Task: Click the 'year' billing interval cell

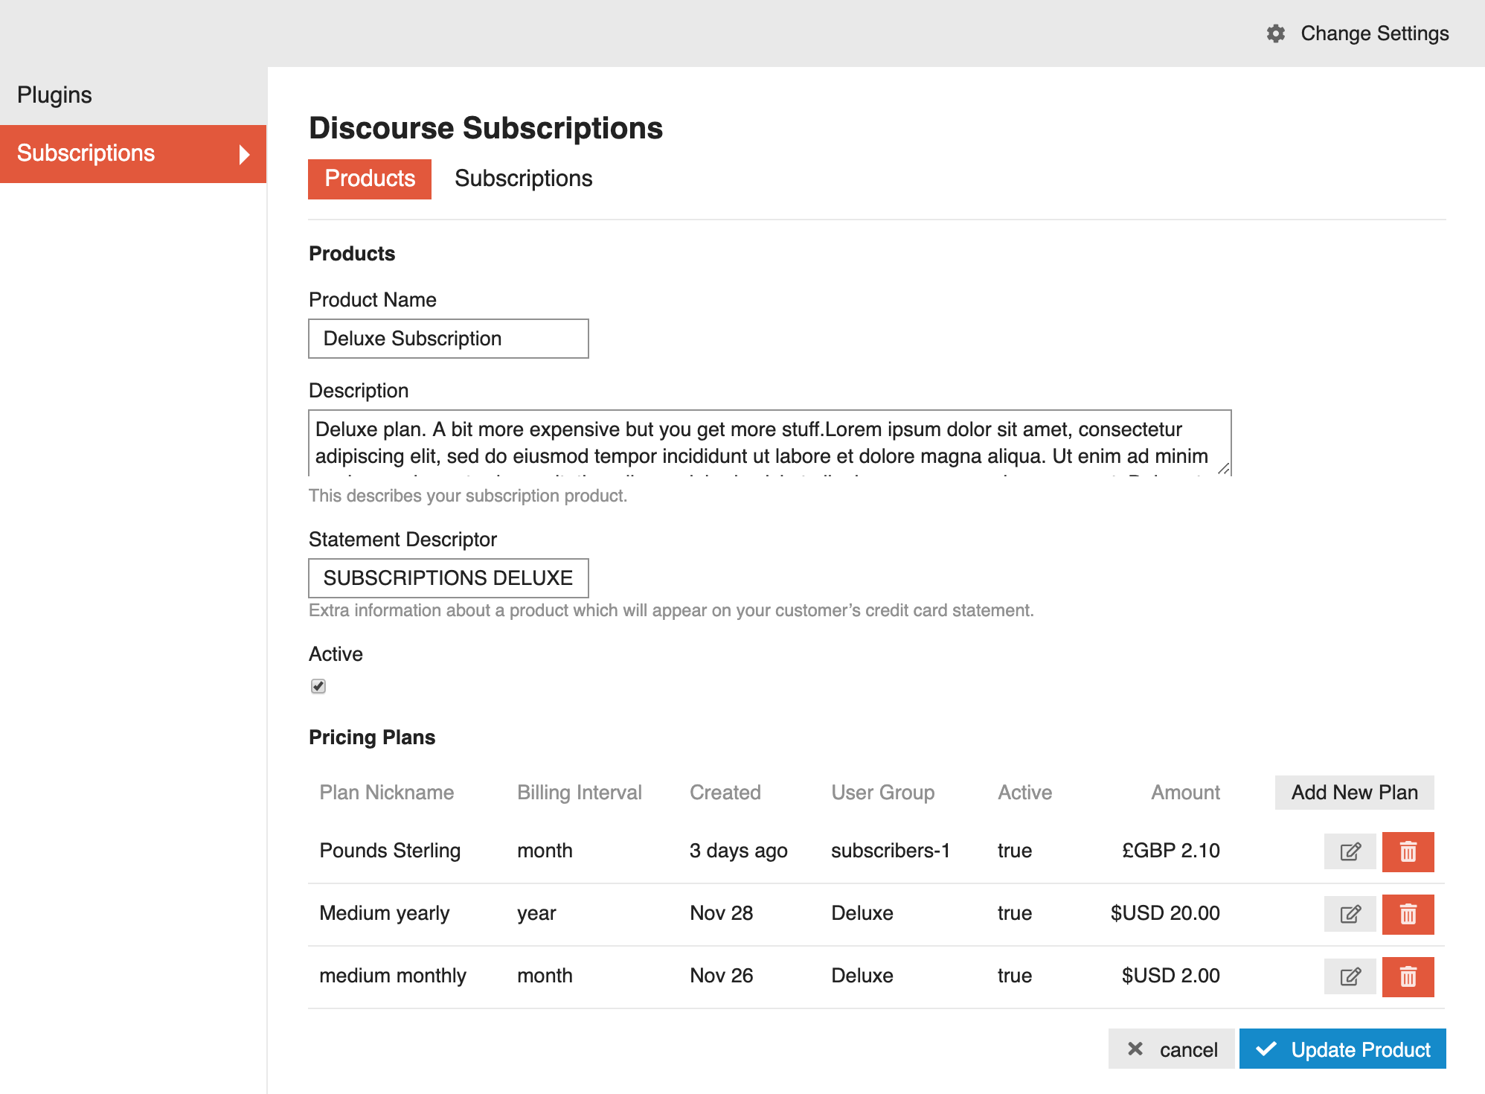Action: point(536,914)
